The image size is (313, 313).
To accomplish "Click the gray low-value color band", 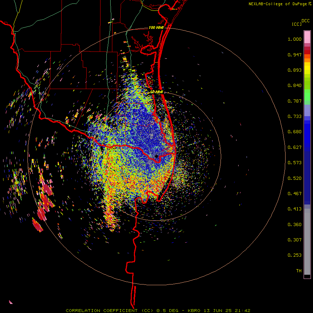I will tap(307, 242).
